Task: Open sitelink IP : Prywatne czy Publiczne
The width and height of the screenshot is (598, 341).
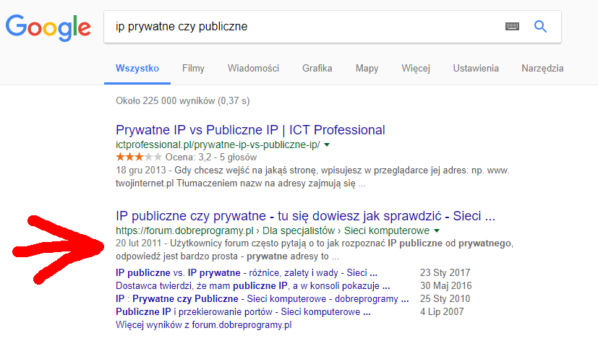Action: pyautogui.click(x=262, y=298)
